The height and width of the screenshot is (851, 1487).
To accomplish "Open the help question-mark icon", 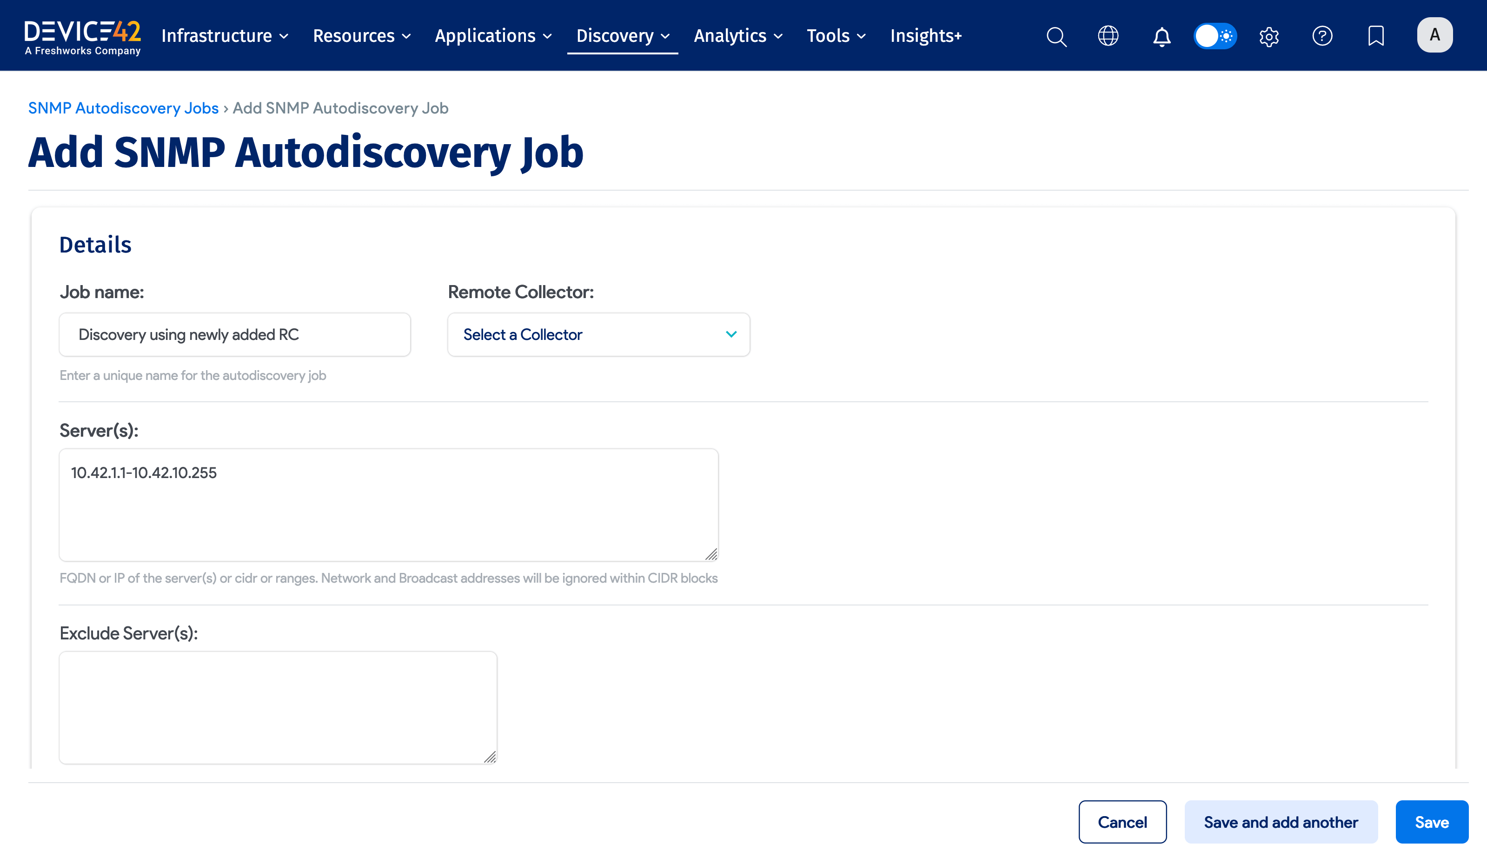I will point(1322,36).
